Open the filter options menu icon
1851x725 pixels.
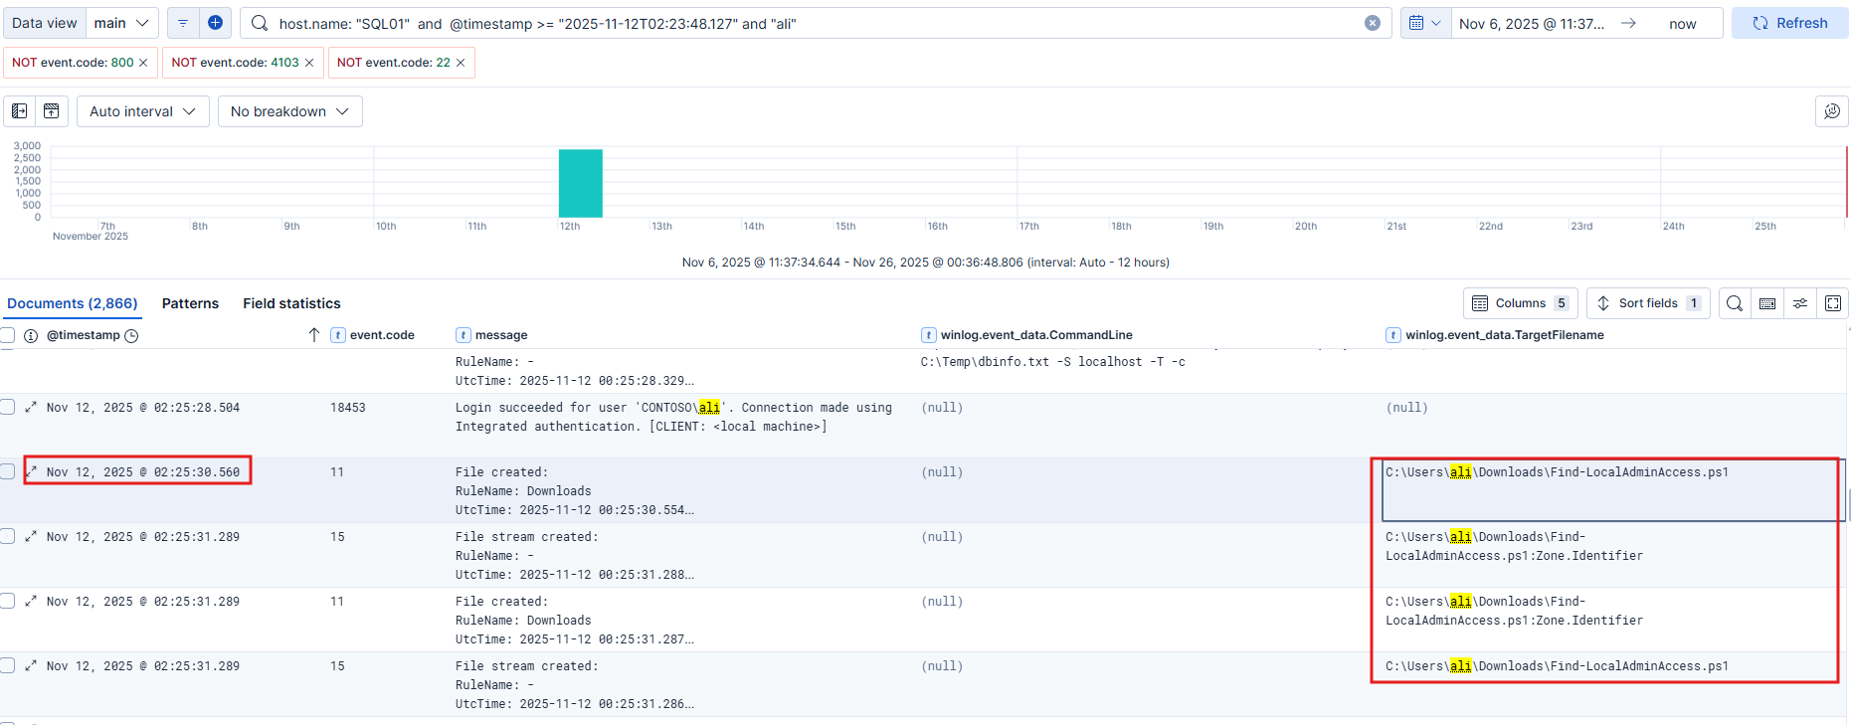(183, 23)
